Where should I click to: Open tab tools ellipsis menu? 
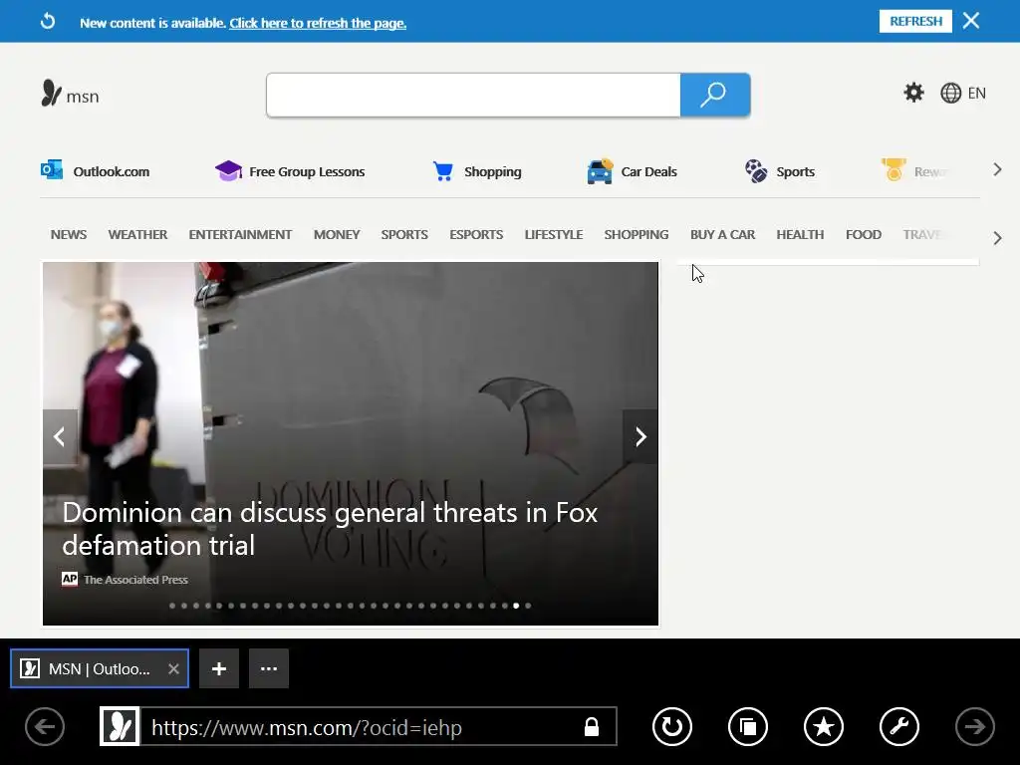point(269,668)
